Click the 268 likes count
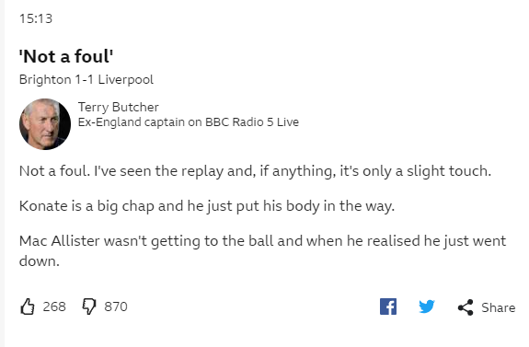 tap(54, 307)
